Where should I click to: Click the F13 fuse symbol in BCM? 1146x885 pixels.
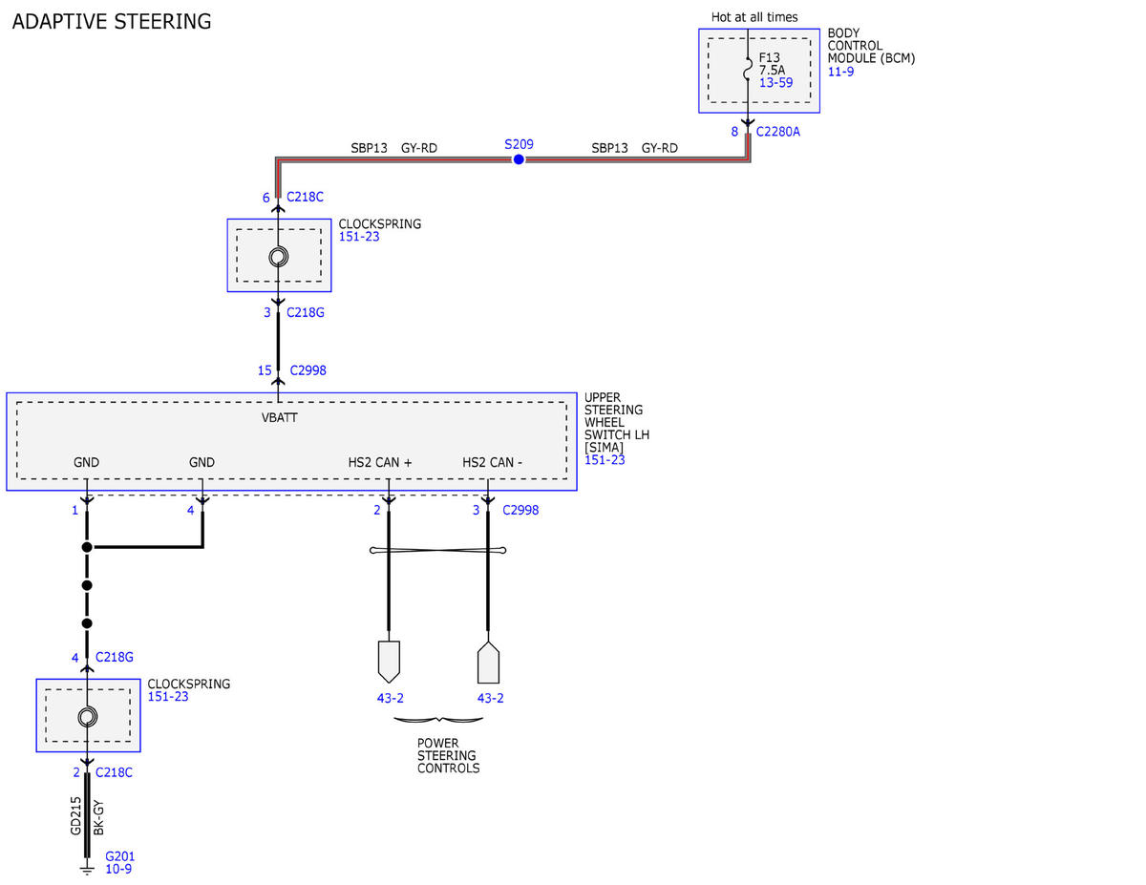[x=748, y=69]
